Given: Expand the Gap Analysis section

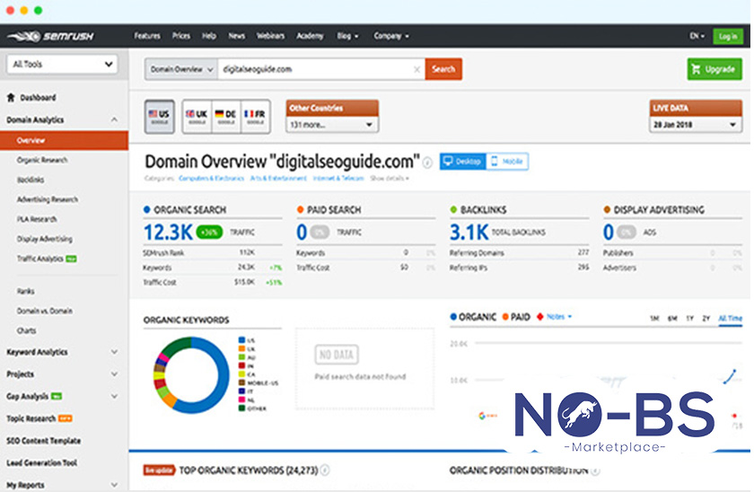Looking at the screenshot, I should [114, 396].
